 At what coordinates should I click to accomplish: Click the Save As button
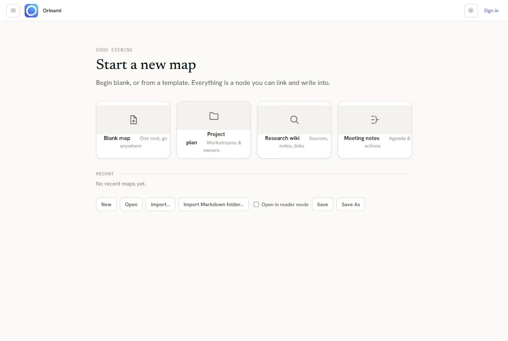click(x=351, y=204)
